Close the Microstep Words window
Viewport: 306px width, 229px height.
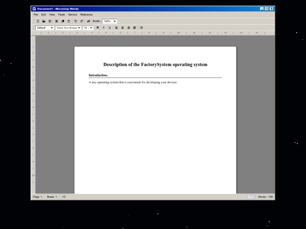[271, 8]
